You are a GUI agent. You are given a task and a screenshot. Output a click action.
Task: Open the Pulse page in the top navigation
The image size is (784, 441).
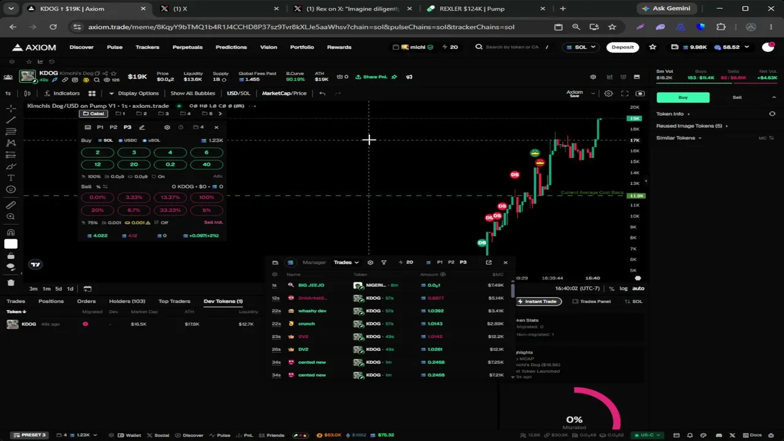click(115, 47)
